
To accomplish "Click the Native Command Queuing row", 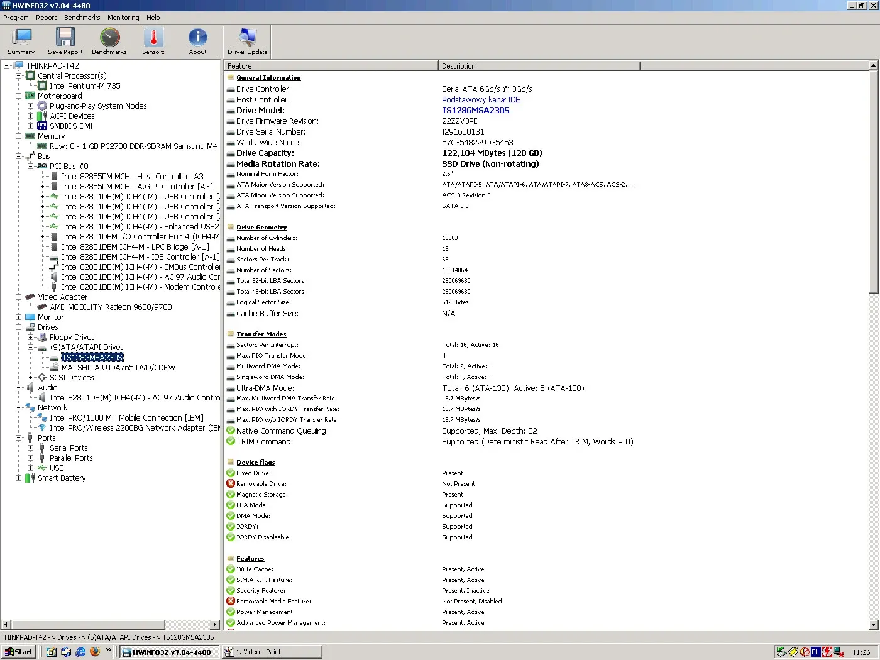I will [546, 431].
